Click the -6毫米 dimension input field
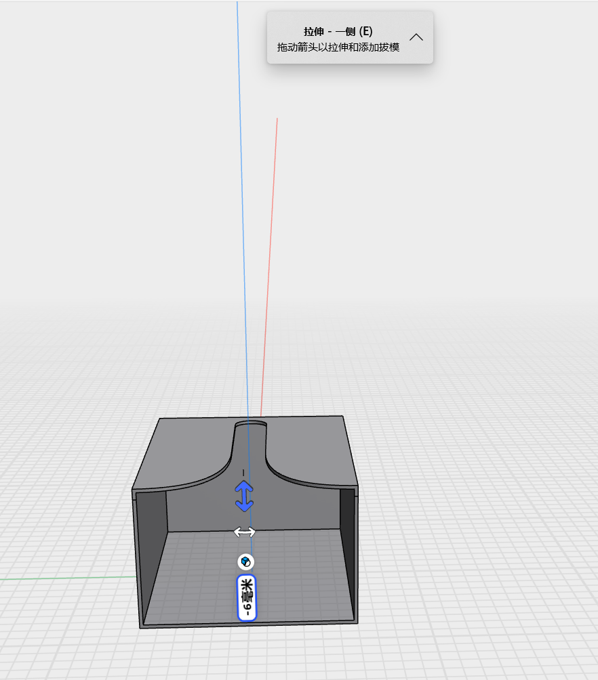Image resolution: width=598 pixels, height=680 pixels. (247, 598)
